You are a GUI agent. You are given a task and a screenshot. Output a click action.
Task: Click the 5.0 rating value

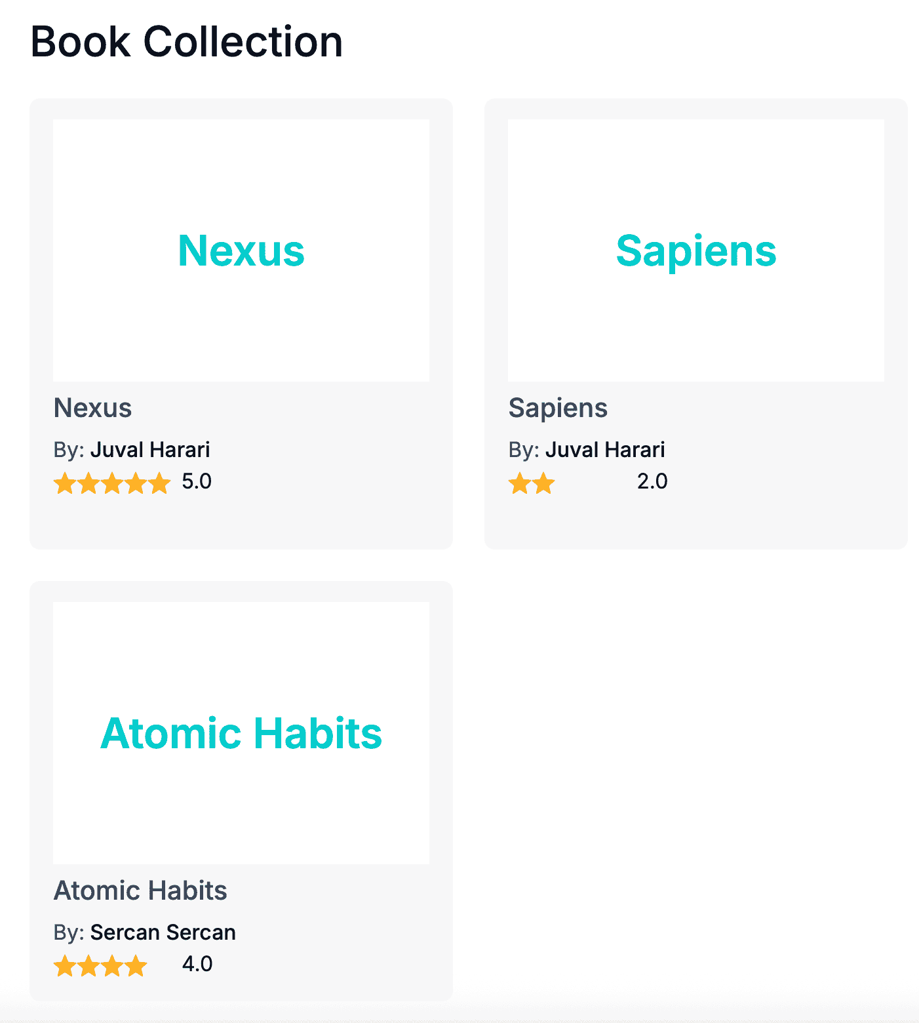point(197,481)
